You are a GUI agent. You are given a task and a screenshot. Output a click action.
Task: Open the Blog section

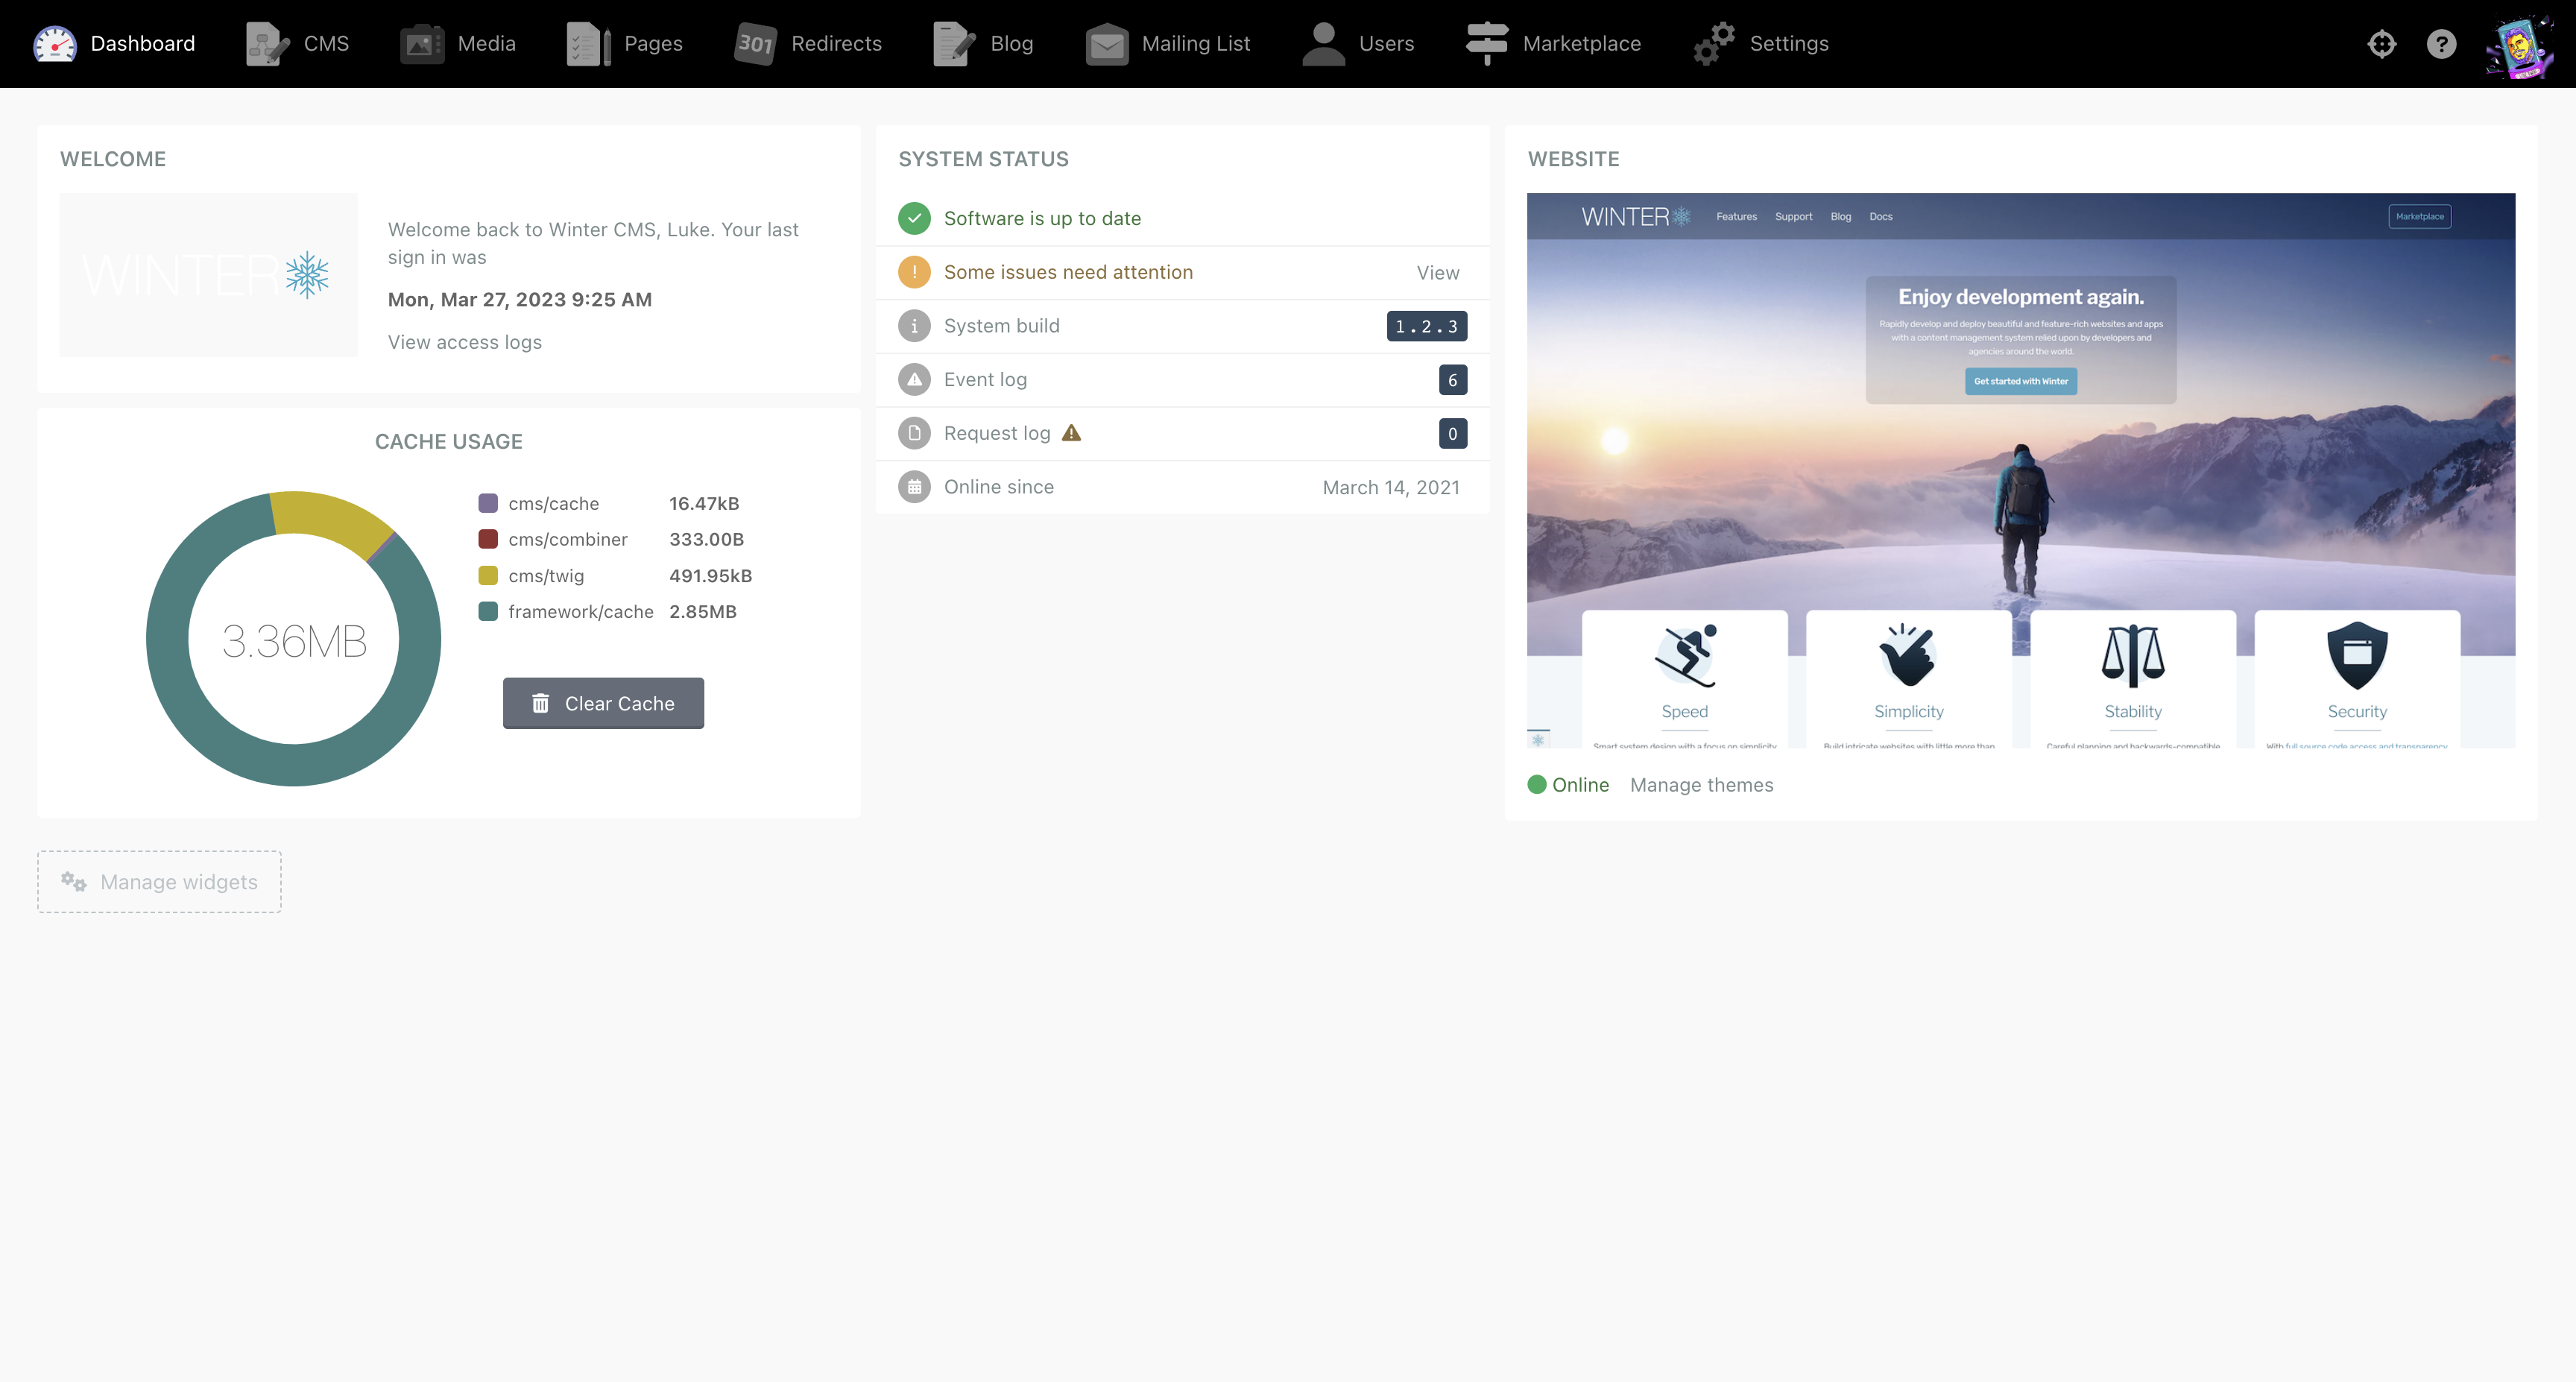[x=983, y=43]
